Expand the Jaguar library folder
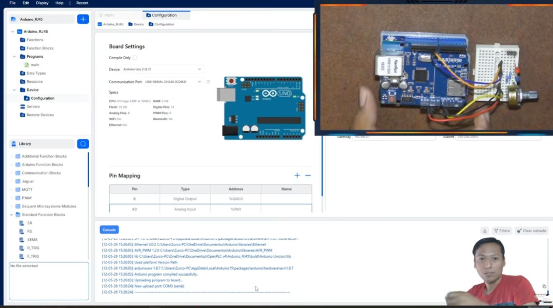The height and width of the screenshot is (308, 553). click(x=11, y=181)
